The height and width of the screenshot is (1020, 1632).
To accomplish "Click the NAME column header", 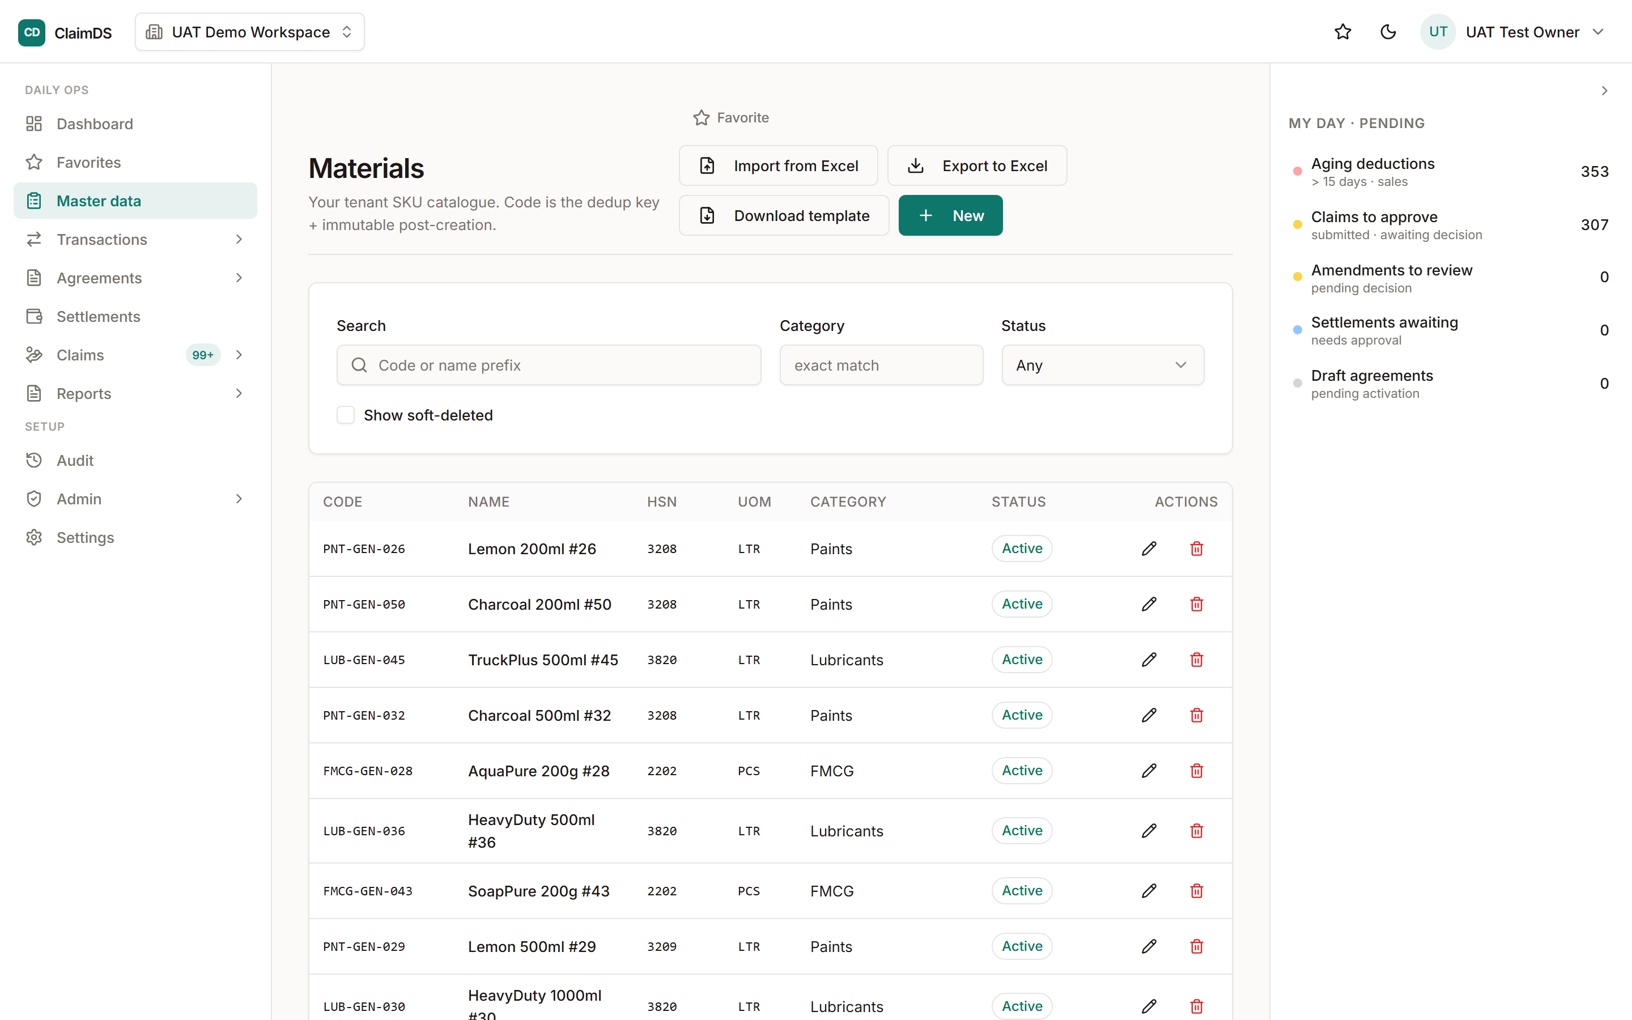I will 489,502.
